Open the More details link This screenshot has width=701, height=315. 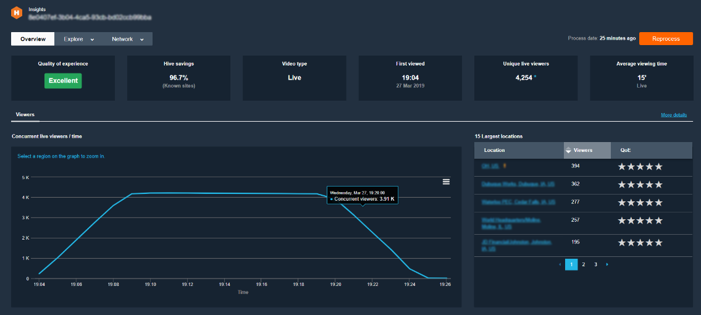674,115
